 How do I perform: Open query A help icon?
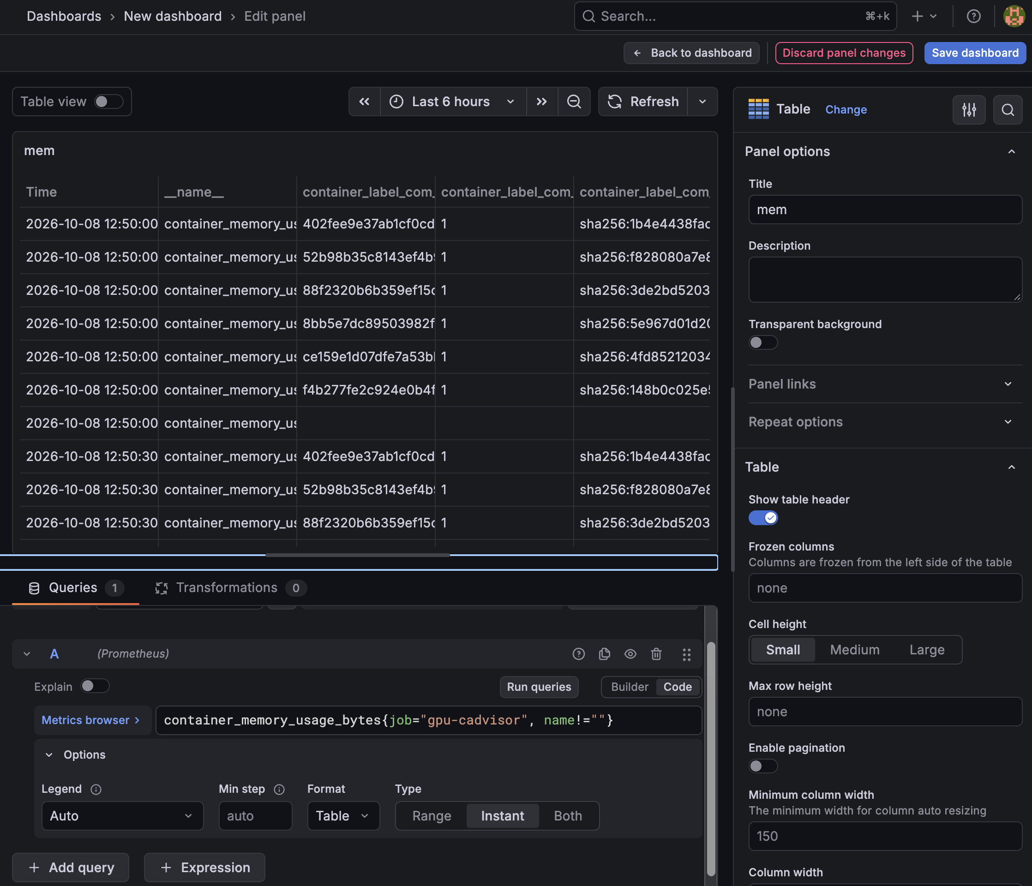click(578, 654)
